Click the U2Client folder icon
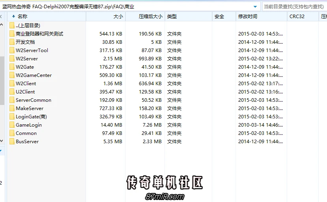Screen dimensions: 327x202 (12, 92)
